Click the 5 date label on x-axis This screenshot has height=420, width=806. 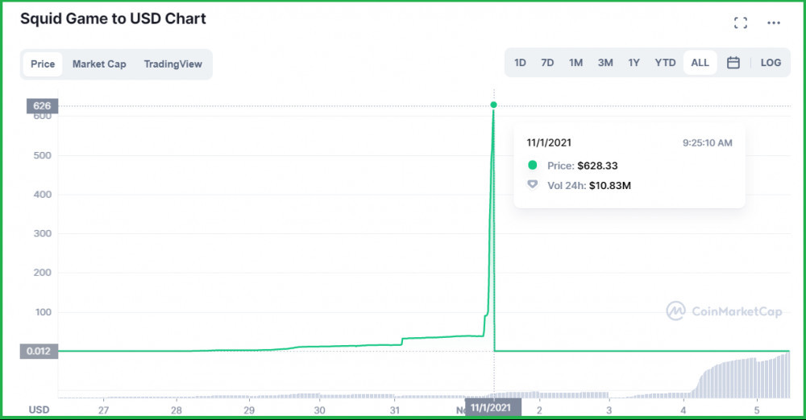[757, 410]
